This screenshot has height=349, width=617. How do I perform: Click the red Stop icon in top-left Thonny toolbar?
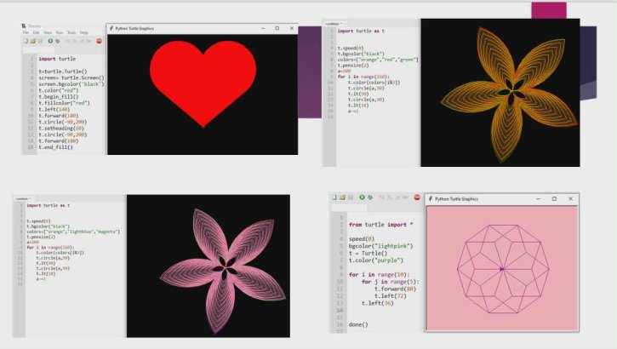99,41
